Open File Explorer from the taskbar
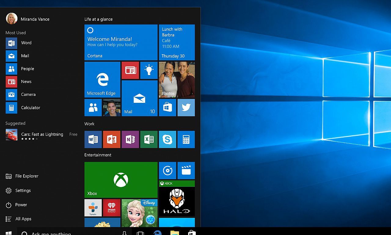Screen dimensions: 391x235 [174, 232]
